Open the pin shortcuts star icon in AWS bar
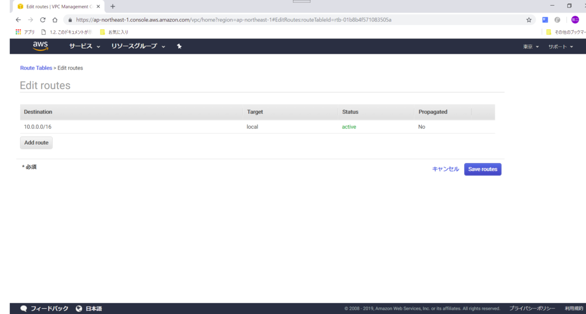 click(179, 46)
